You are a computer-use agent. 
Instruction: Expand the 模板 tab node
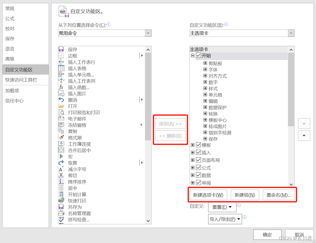point(193,145)
